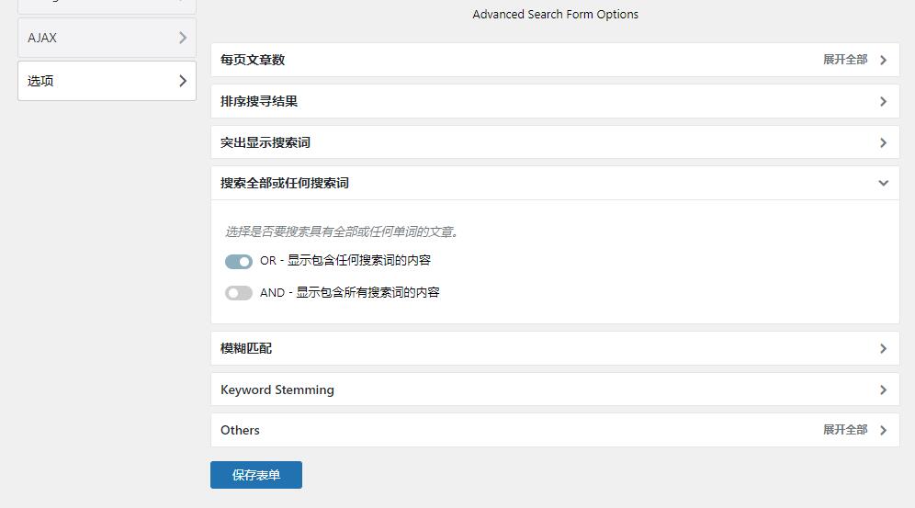Click arrow icon on 突出显示搜索词 row
915x508 pixels.
pyautogui.click(x=883, y=143)
